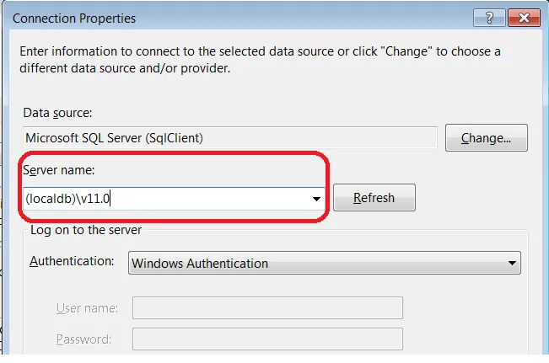This screenshot has width=549, height=363.
Task: Click the User name input field
Action: (267, 307)
